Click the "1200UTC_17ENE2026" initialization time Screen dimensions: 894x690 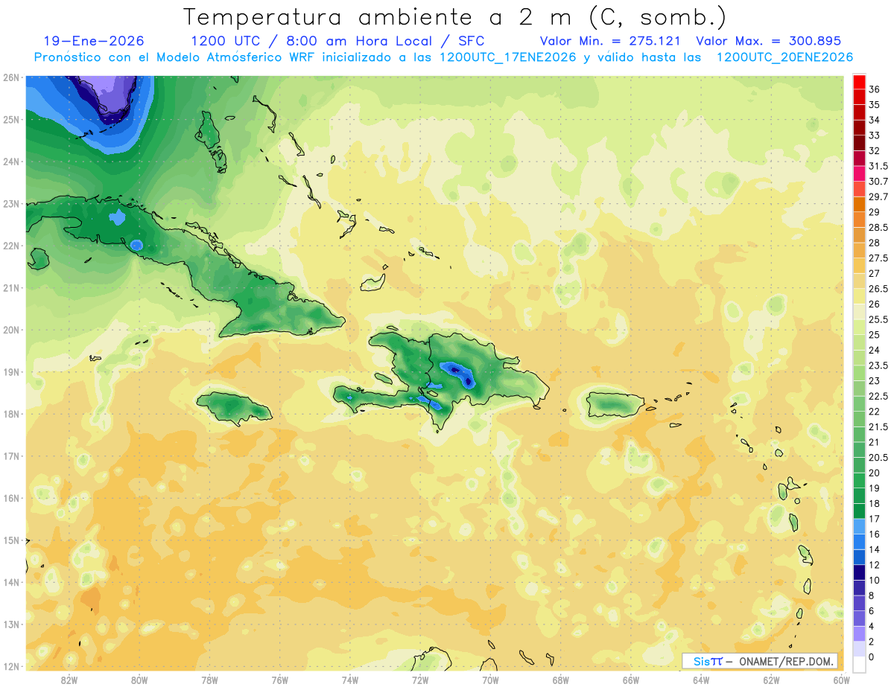coord(508,57)
